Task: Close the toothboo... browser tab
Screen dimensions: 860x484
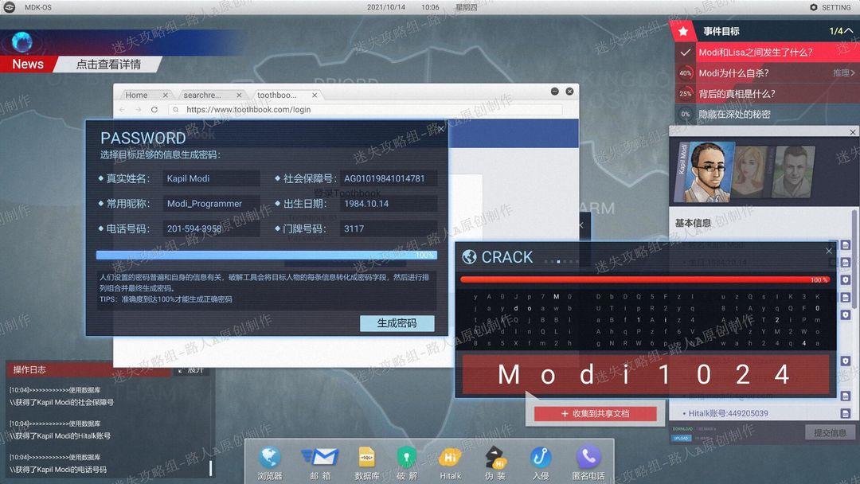Action: point(315,95)
